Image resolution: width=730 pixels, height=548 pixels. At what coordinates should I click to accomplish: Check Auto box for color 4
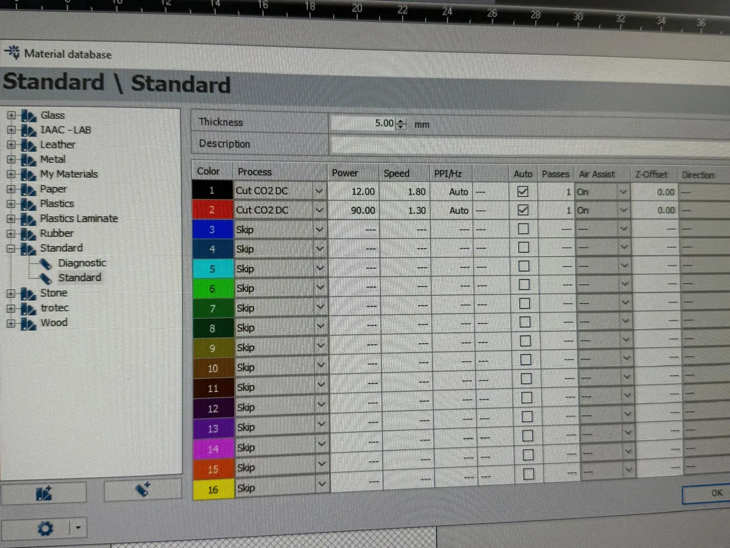tap(524, 248)
